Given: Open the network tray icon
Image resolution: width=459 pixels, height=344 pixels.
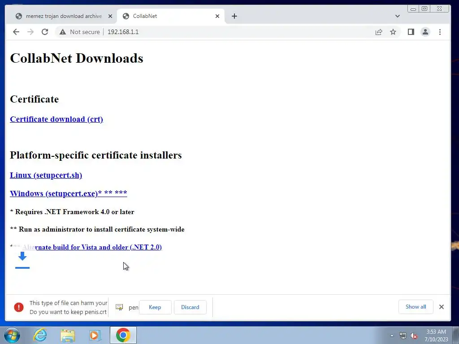Looking at the screenshot, I should tap(403, 335).
